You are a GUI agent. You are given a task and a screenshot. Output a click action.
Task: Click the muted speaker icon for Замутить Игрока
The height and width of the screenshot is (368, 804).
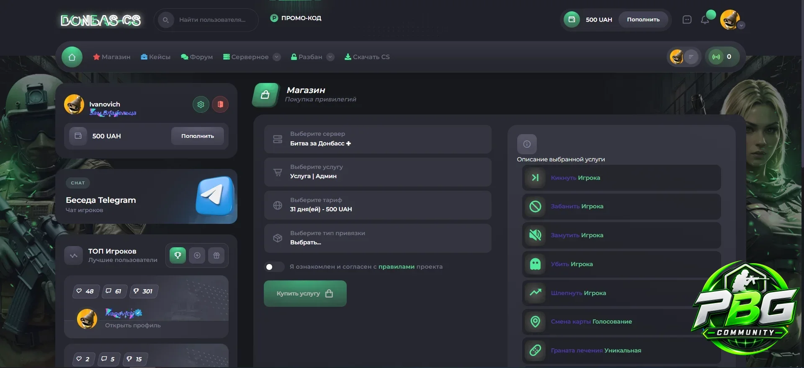535,235
